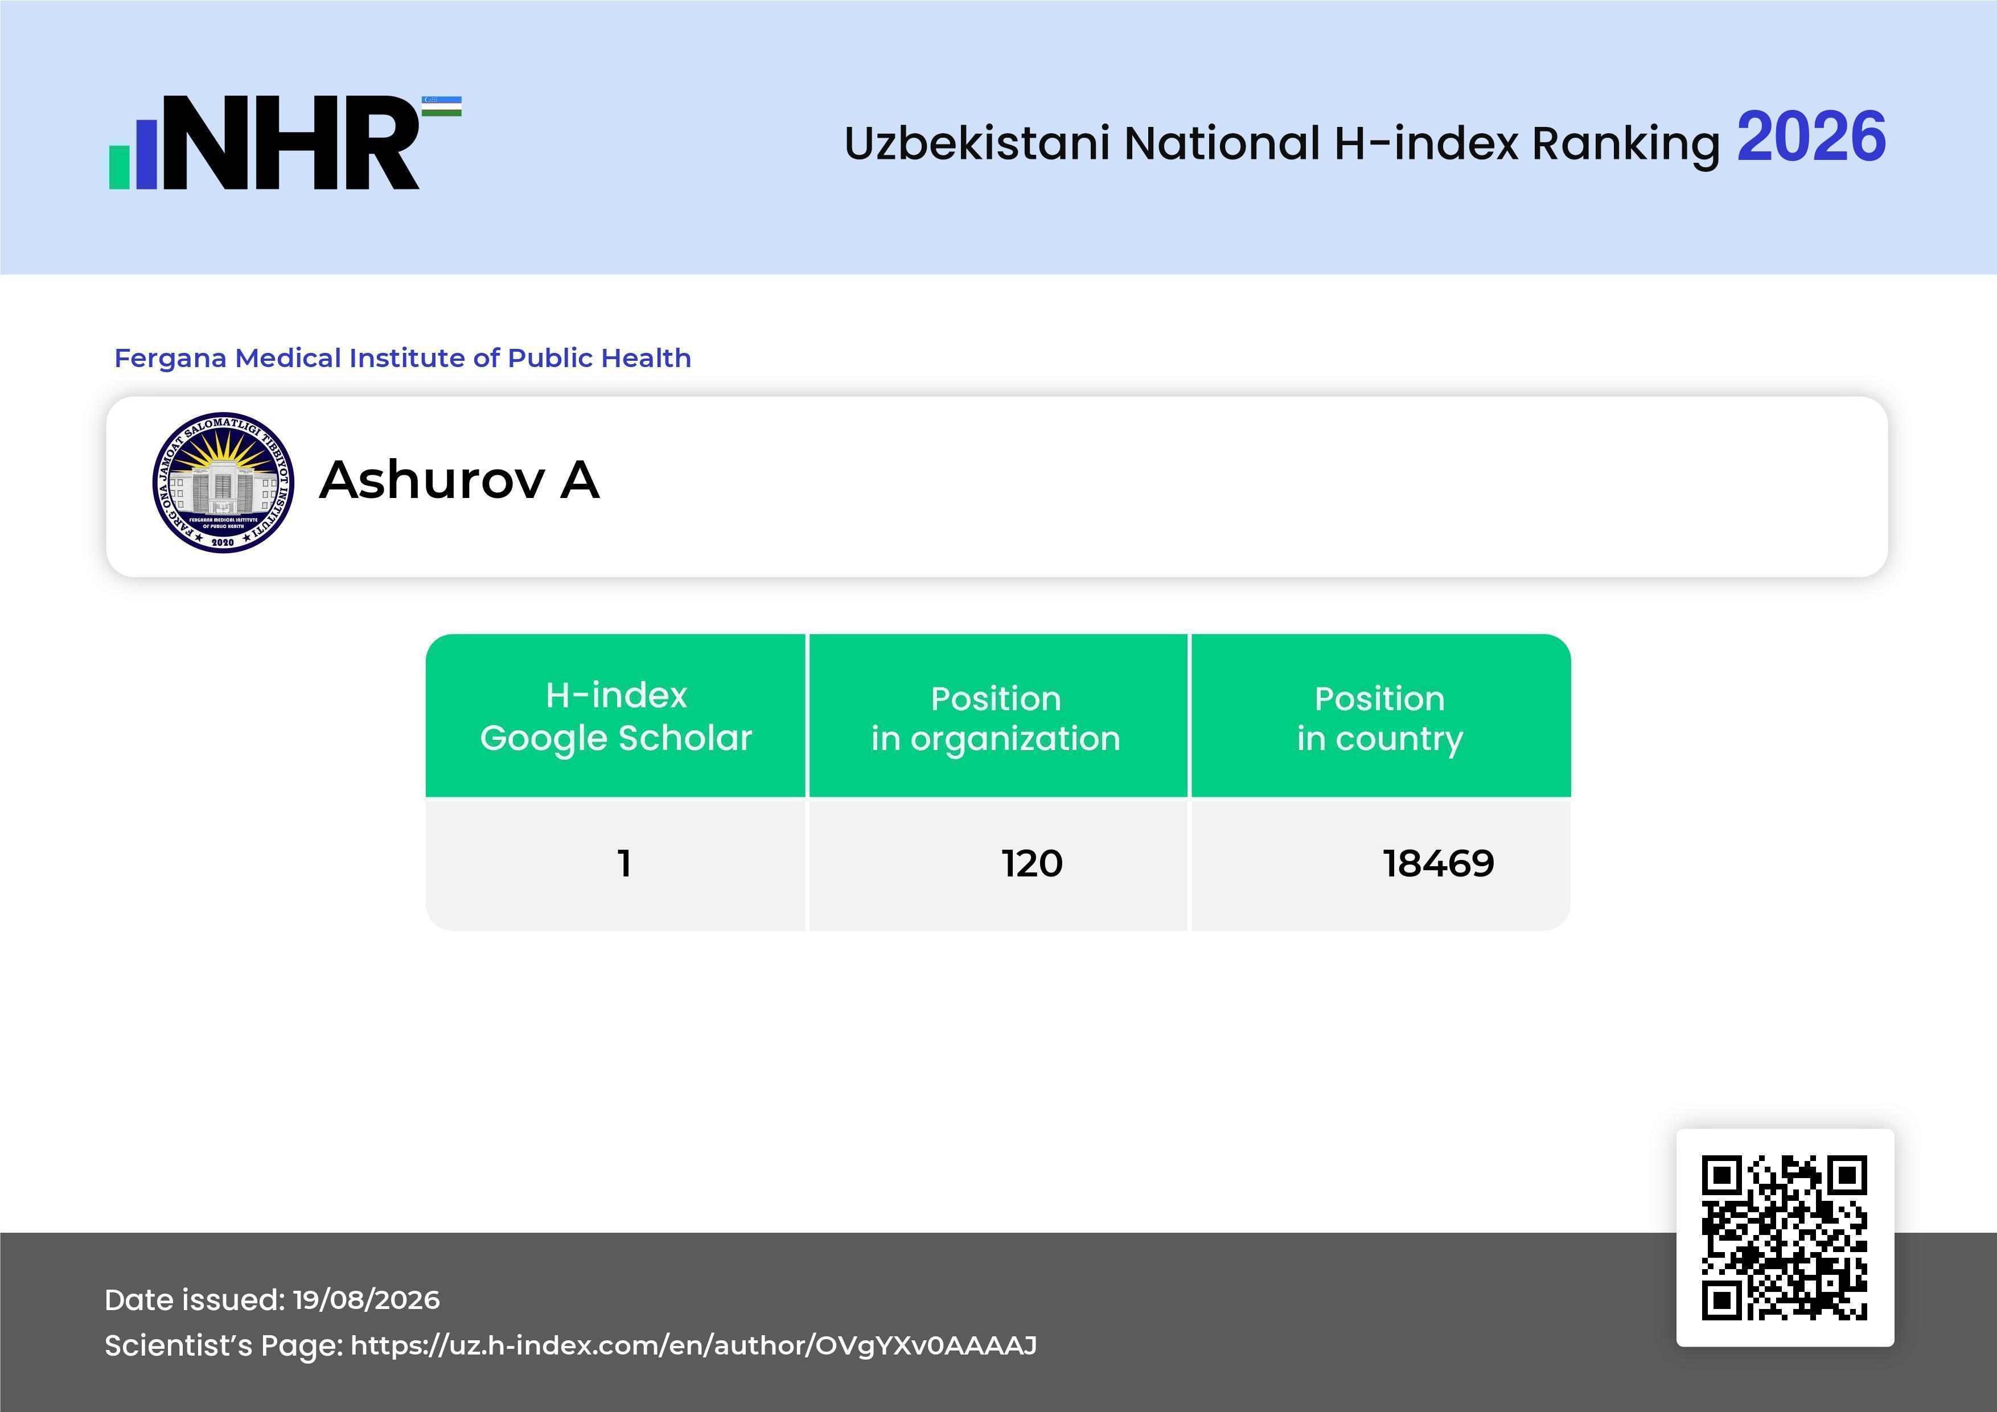This screenshot has height=1412, width=1997.
Task: Click the Position in country header
Action: [1380, 715]
